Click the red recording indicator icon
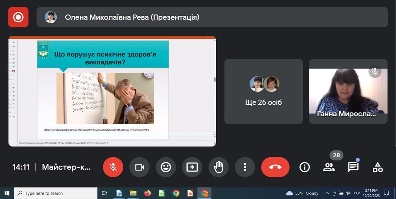This screenshot has width=396, height=199. [18, 17]
